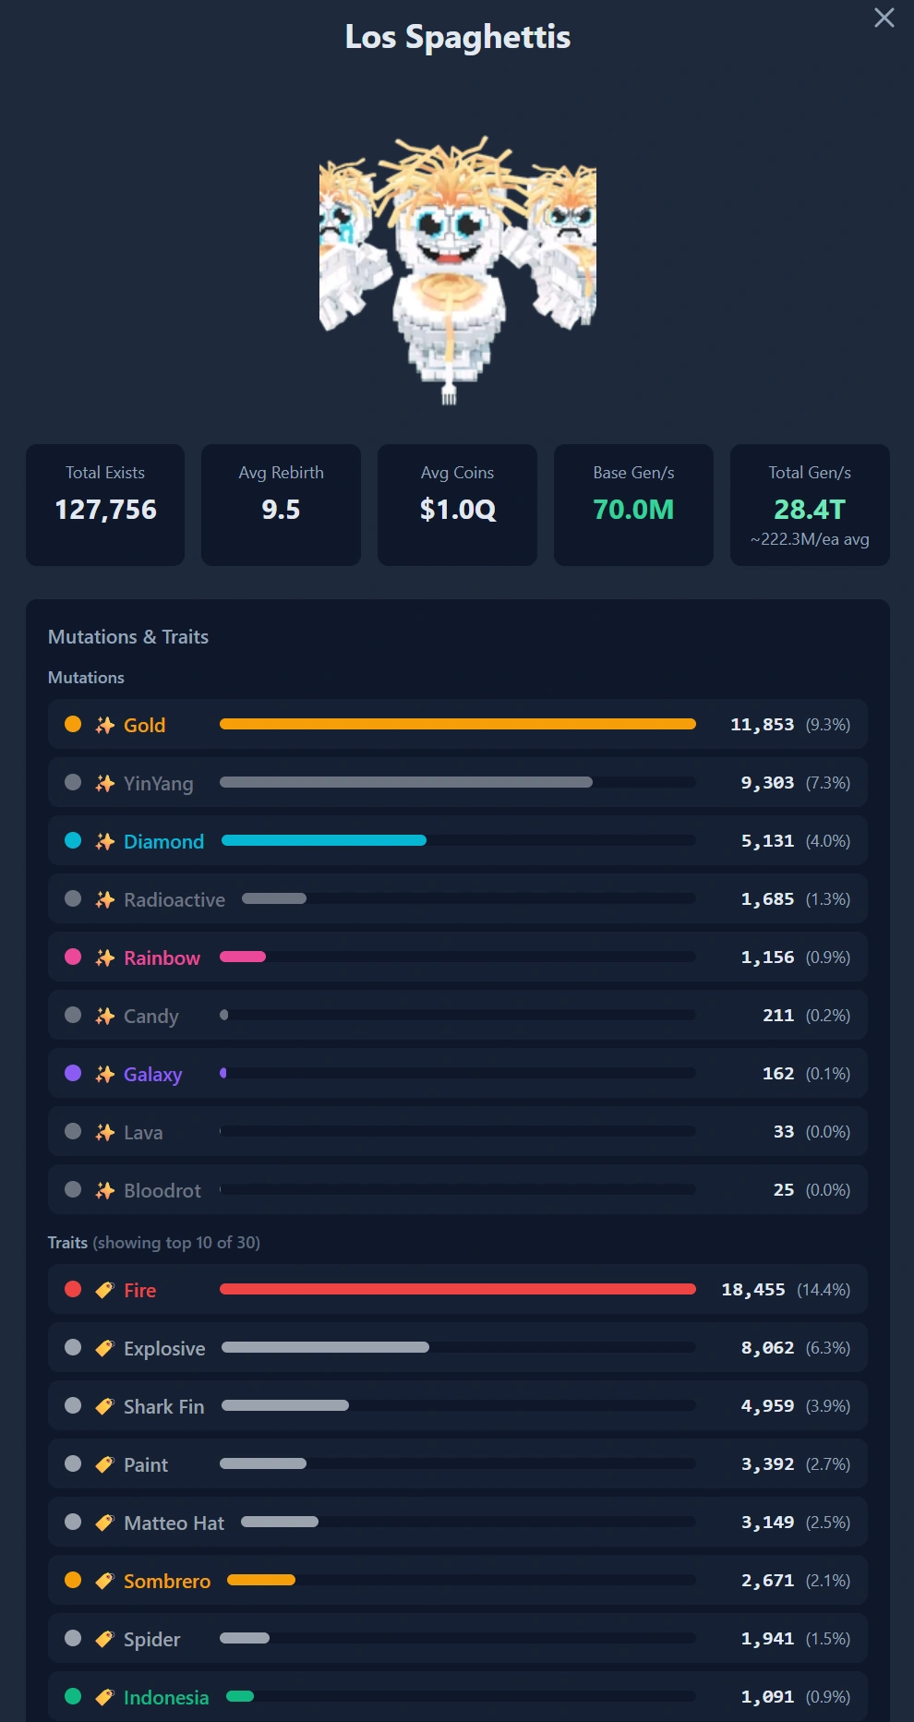Screen dimensions: 914x1722
Task: Click the Los Spaghettis character image
Action: click(x=458, y=270)
